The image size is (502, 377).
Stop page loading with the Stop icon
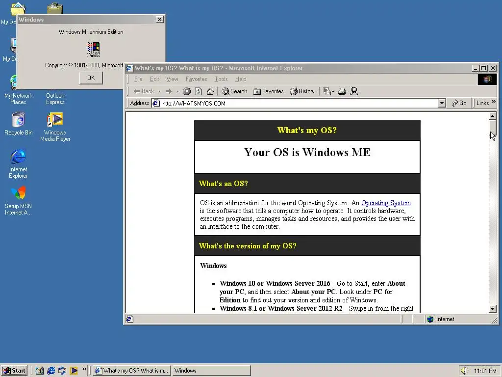[x=187, y=91]
